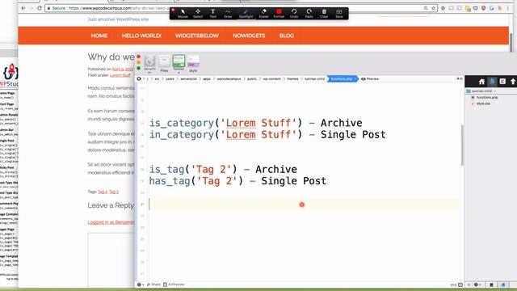This screenshot has width=517, height=291.
Task: Open style.css in the file list
Action: [x=483, y=103]
